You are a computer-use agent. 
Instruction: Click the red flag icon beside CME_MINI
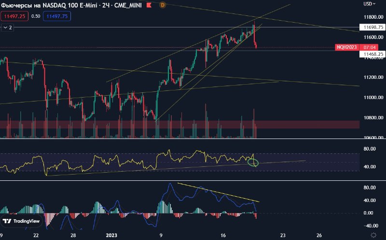pos(149,5)
